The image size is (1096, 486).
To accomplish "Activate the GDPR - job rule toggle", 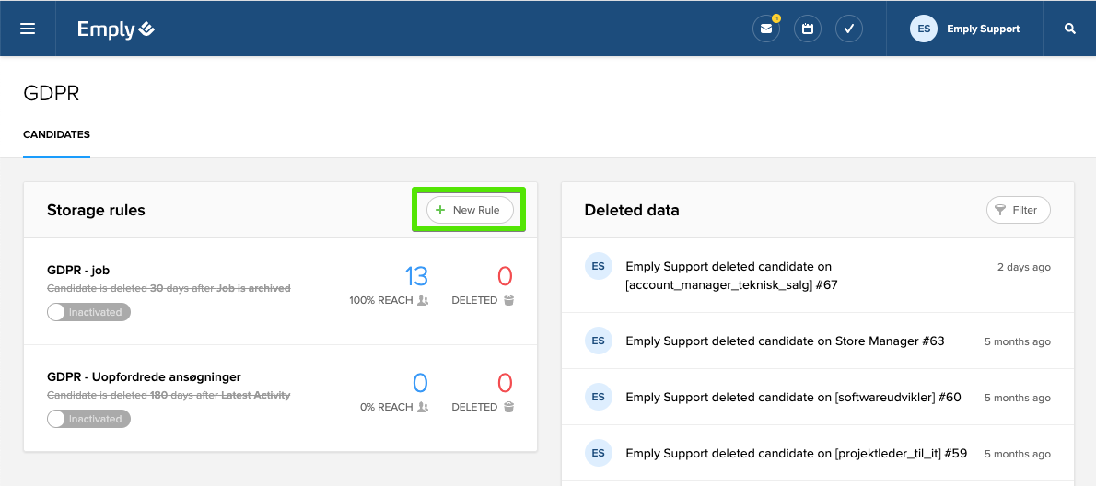I will point(88,312).
